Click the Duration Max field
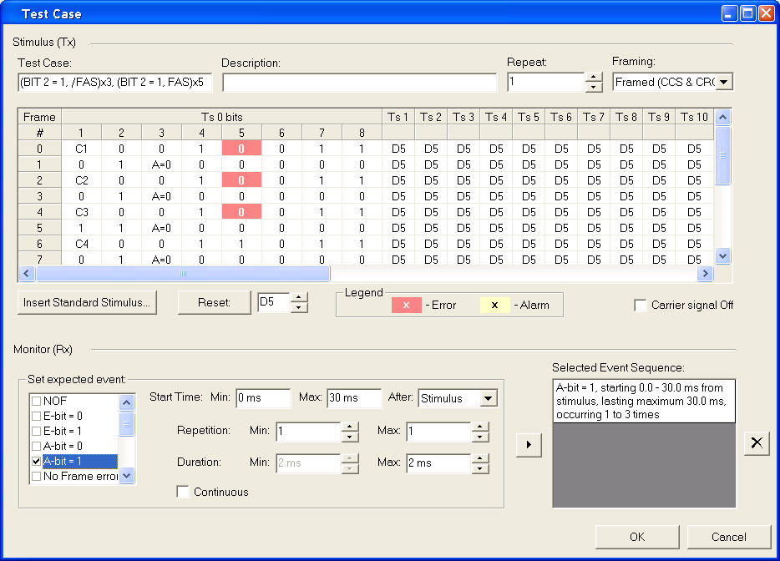780x561 pixels. tap(438, 463)
